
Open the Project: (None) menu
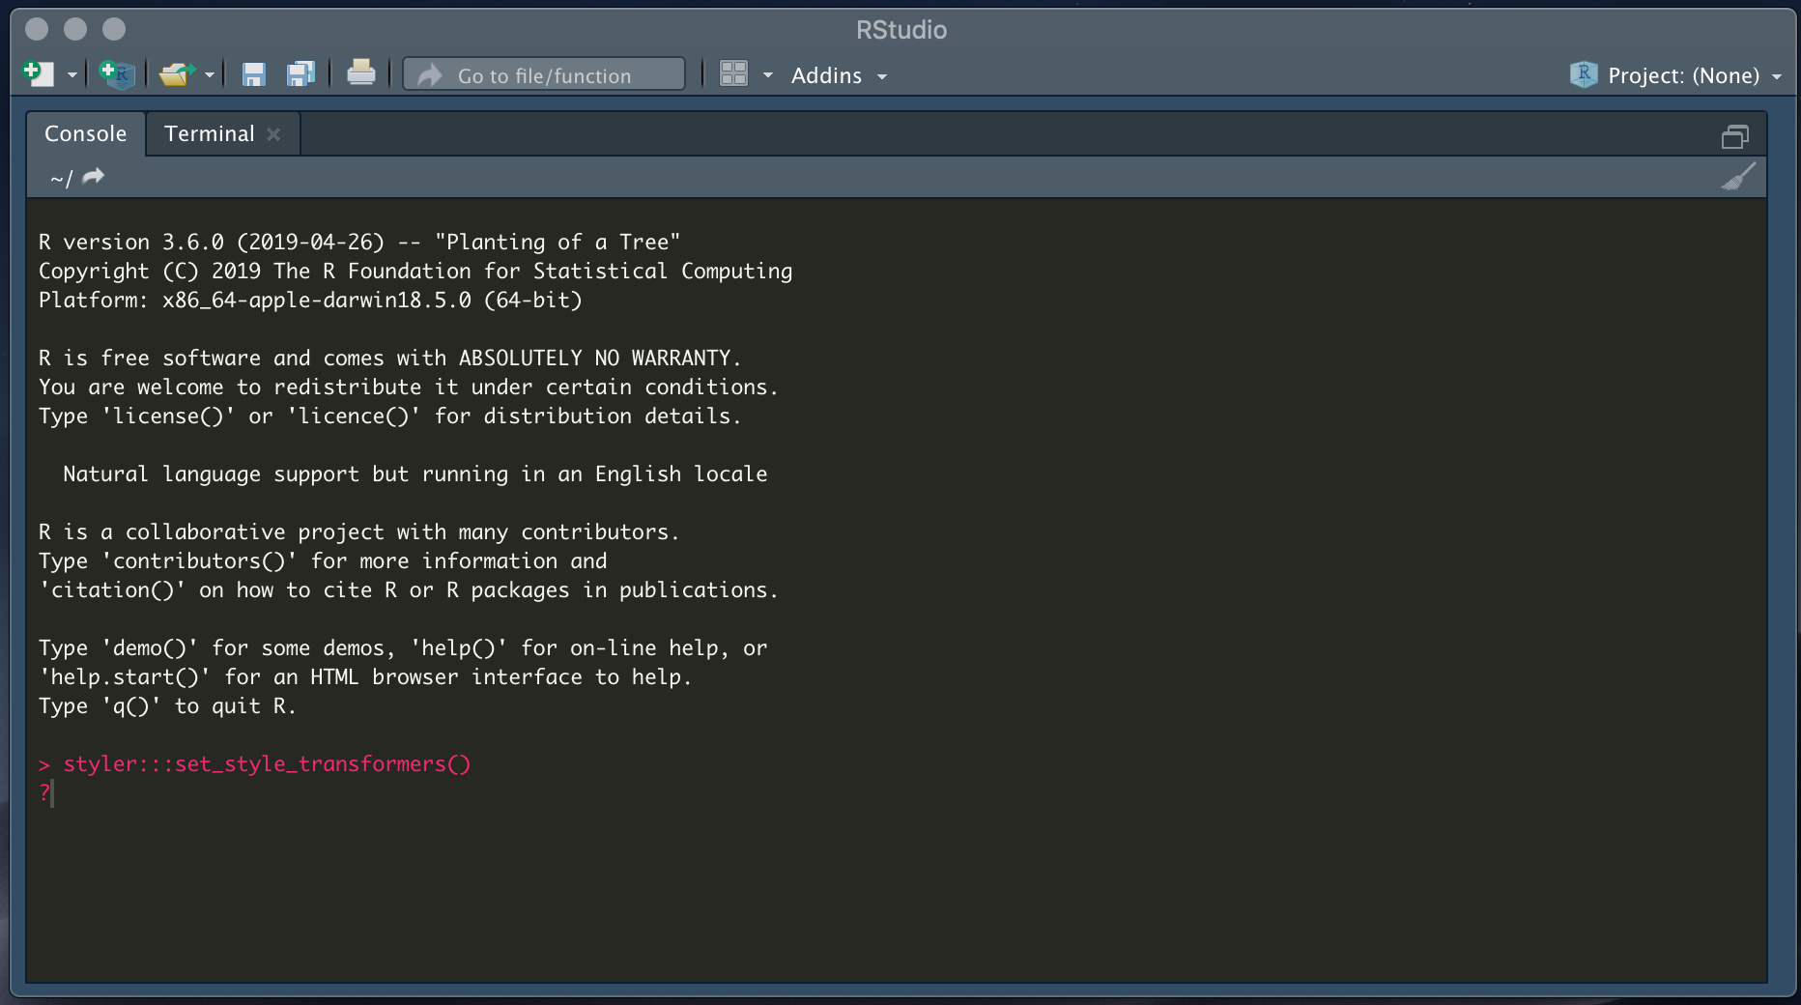[1694, 75]
